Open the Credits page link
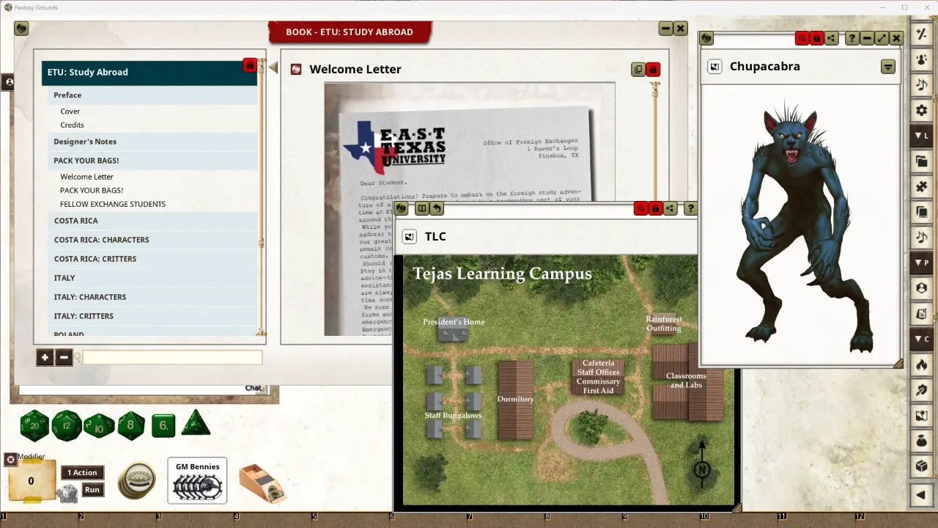 pos(72,125)
